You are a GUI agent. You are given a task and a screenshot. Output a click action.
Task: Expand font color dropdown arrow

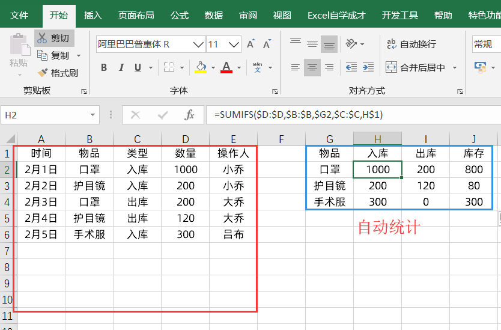point(239,67)
